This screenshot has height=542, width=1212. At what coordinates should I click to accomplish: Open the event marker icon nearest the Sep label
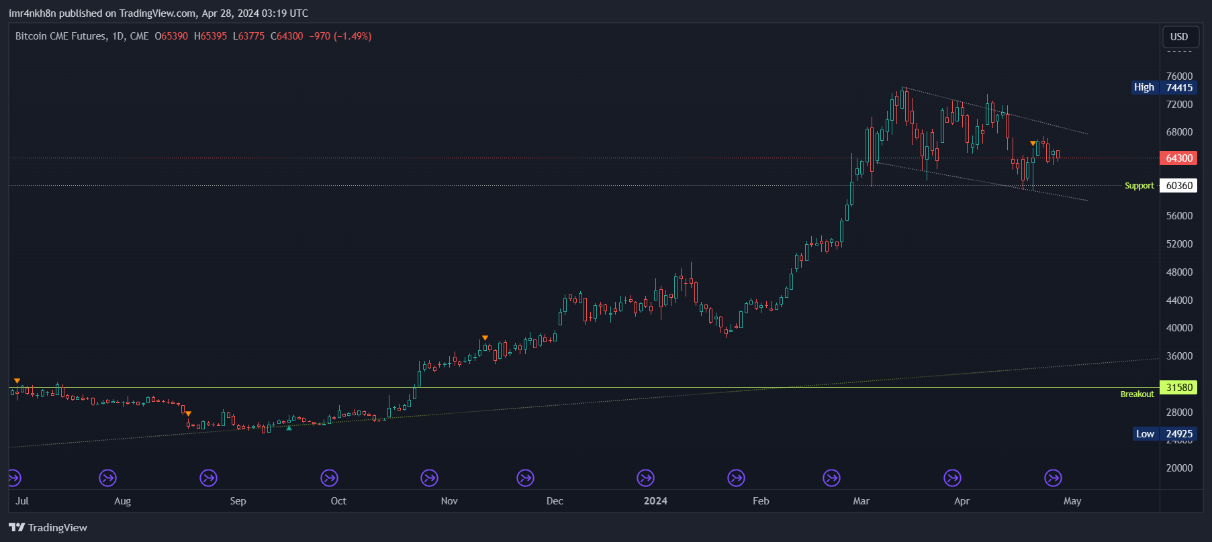pos(209,478)
